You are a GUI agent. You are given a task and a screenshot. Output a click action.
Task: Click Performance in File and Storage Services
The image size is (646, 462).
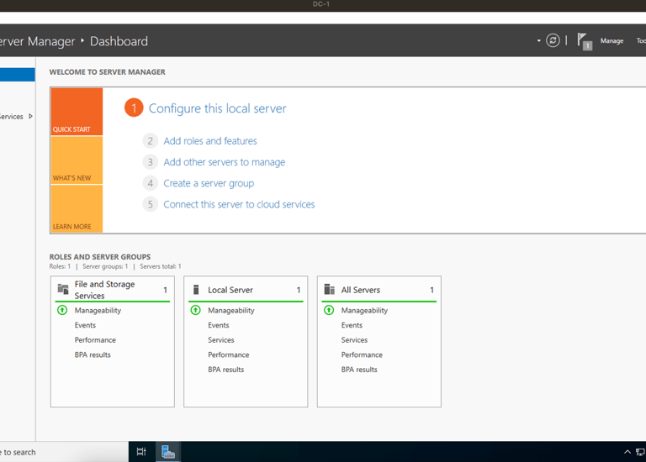click(x=95, y=340)
